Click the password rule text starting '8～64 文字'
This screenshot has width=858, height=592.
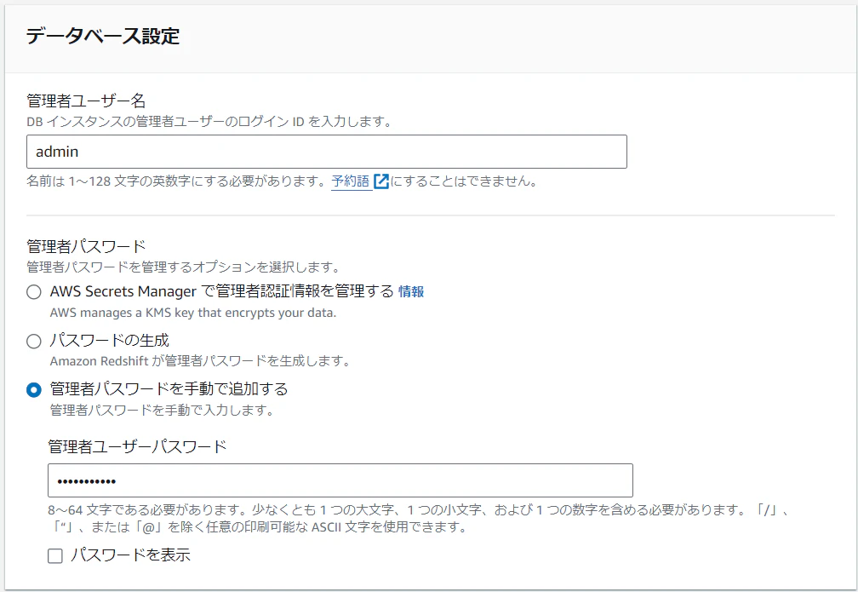tap(419, 519)
